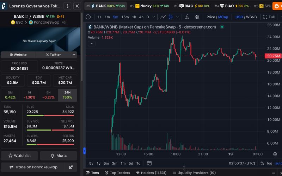This screenshot has width=282, height=176.
Task: Click the orange fire trending button
Action: [x=277, y=6]
